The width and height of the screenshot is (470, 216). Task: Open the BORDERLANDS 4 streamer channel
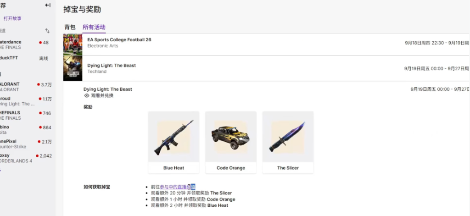tap(26, 158)
